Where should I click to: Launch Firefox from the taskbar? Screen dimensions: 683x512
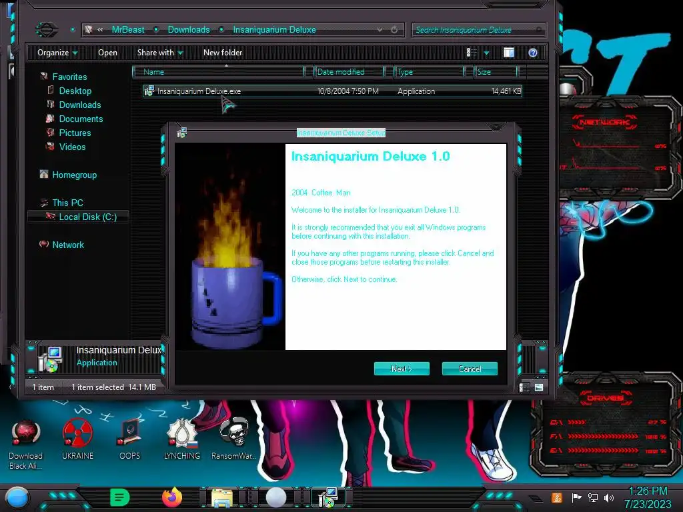pyautogui.click(x=172, y=497)
